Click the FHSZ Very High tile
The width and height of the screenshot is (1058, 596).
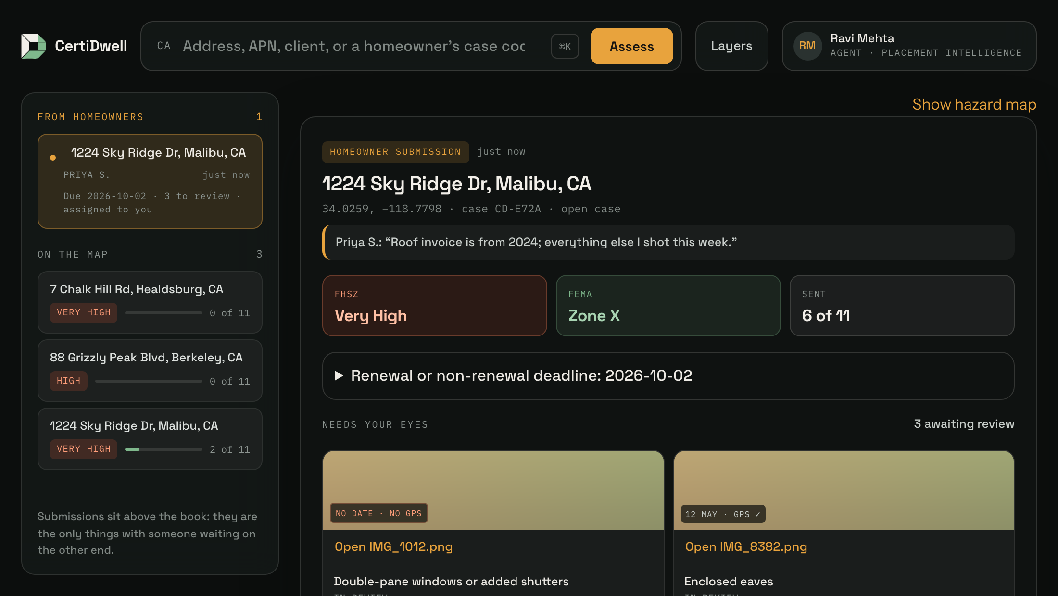[x=435, y=306]
